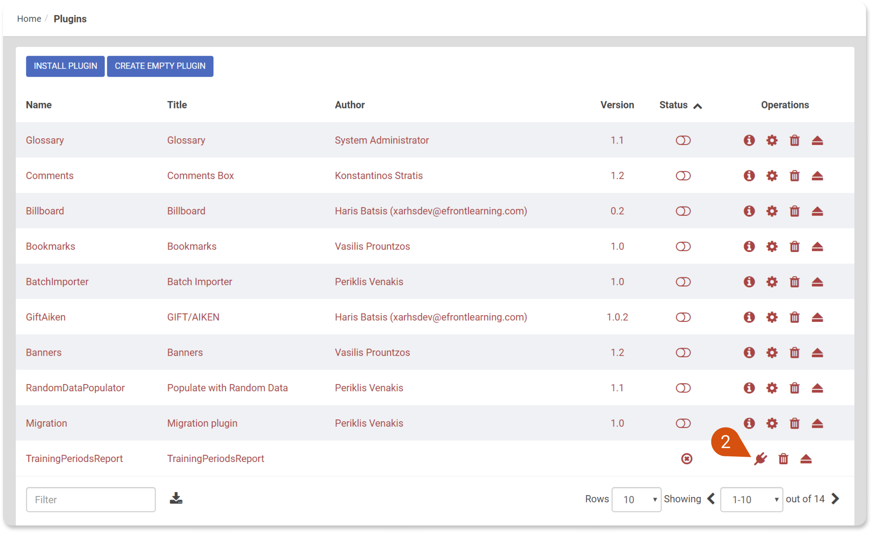This screenshot has height=533, width=872.
Task: Open settings gear for GiftAiken plugin
Action: [x=772, y=317]
